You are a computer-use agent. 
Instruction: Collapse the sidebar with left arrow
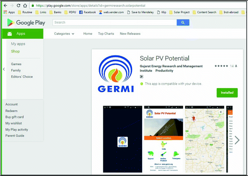(4, 69)
